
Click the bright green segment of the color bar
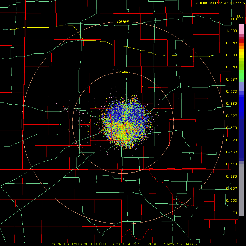point(241,75)
